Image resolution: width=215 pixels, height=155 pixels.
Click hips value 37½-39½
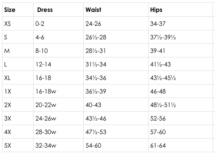tap(163, 37)
